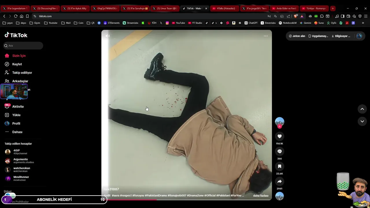Open the Brave Shields lion icon
Screen dimensions: 370x208
coord(295,16)
